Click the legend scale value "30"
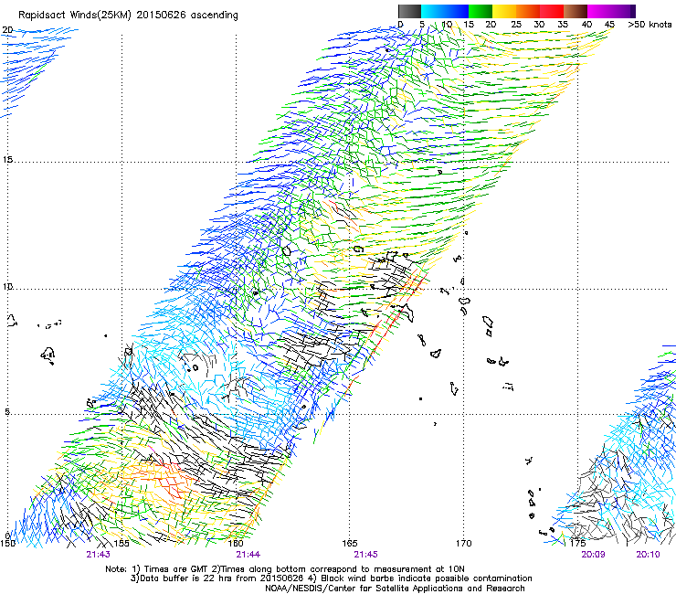This screenshot has height=594, width=676. [x=539, y=24]
